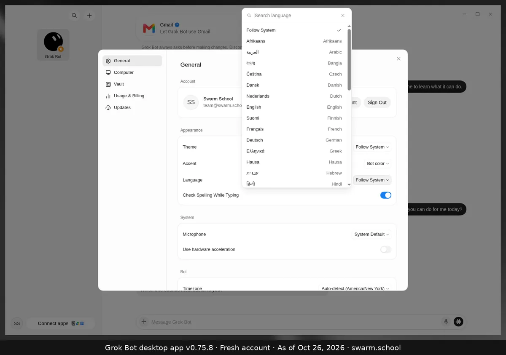Open the Updates settings tab

[x=132, y=108]
